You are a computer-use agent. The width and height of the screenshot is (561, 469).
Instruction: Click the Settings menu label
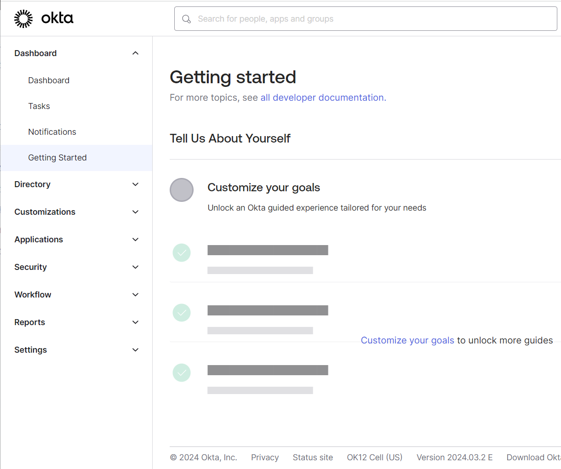(30, 350)
